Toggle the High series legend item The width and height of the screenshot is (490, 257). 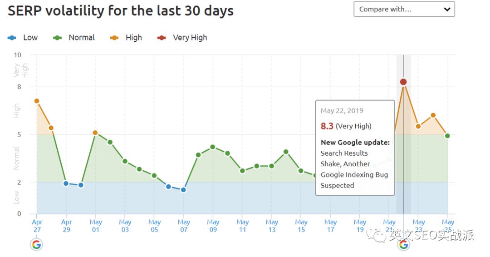126,38
